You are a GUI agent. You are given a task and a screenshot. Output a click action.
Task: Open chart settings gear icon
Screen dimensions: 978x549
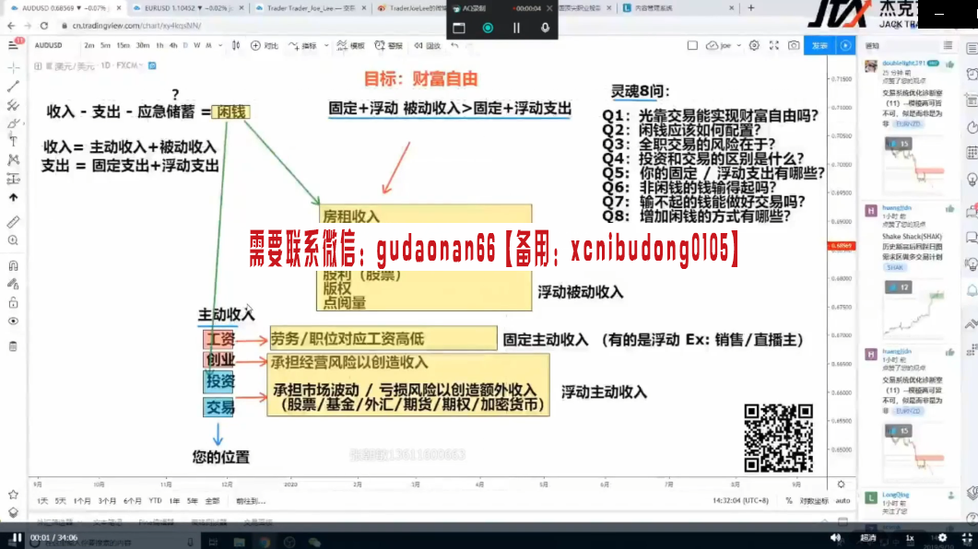click(x=754, y=45)
